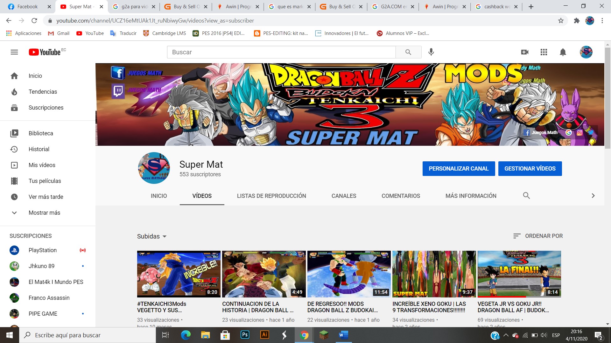Select the VÍDEOS channel tab

click(202, 196)
